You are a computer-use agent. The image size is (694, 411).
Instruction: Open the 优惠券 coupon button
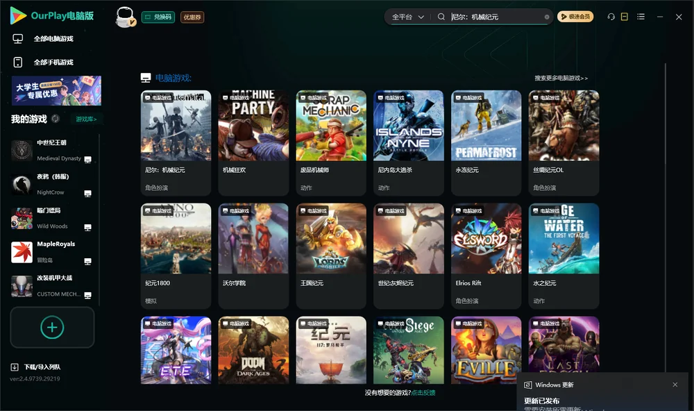coord(192,17)
